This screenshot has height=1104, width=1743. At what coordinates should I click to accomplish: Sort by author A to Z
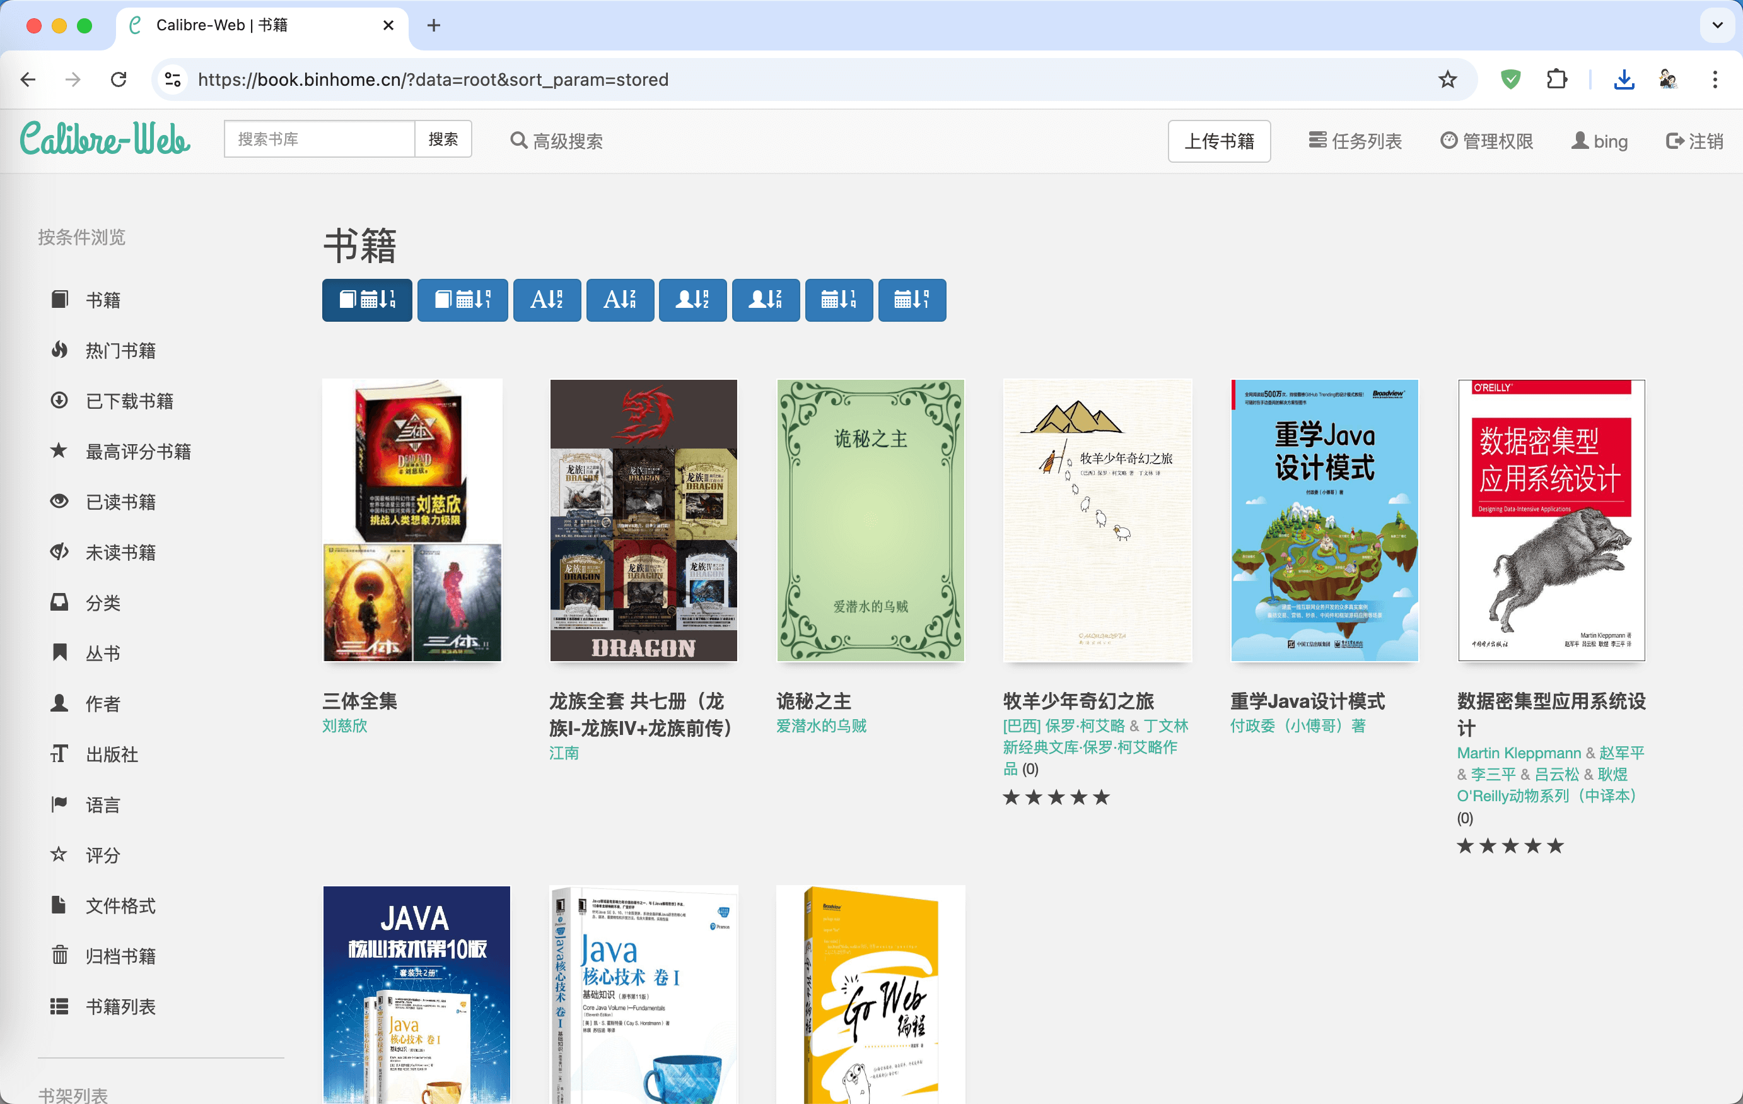click(692, 300)
